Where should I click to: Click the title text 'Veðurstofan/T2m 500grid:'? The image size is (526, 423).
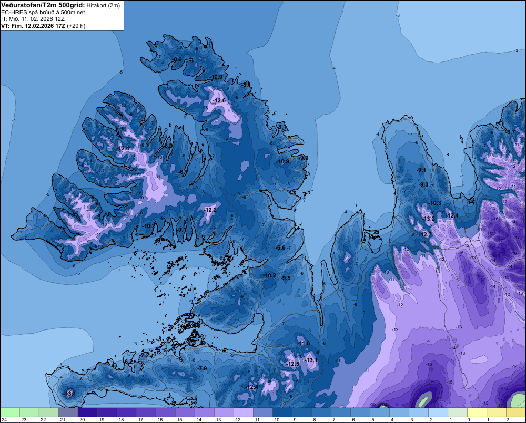pos(43,5)
